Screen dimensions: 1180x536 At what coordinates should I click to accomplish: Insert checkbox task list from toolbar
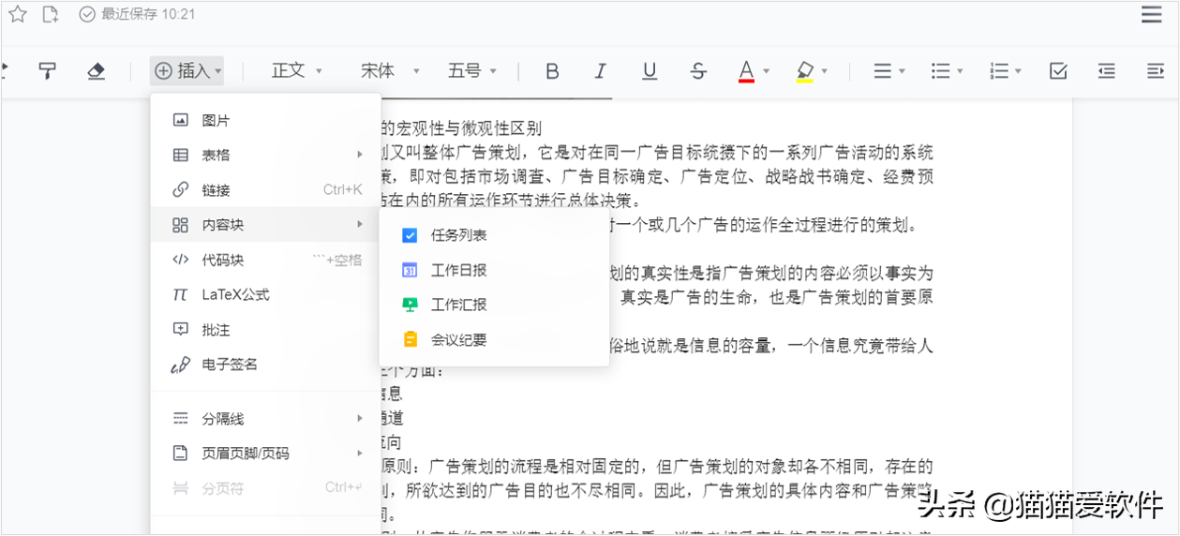1058,71
